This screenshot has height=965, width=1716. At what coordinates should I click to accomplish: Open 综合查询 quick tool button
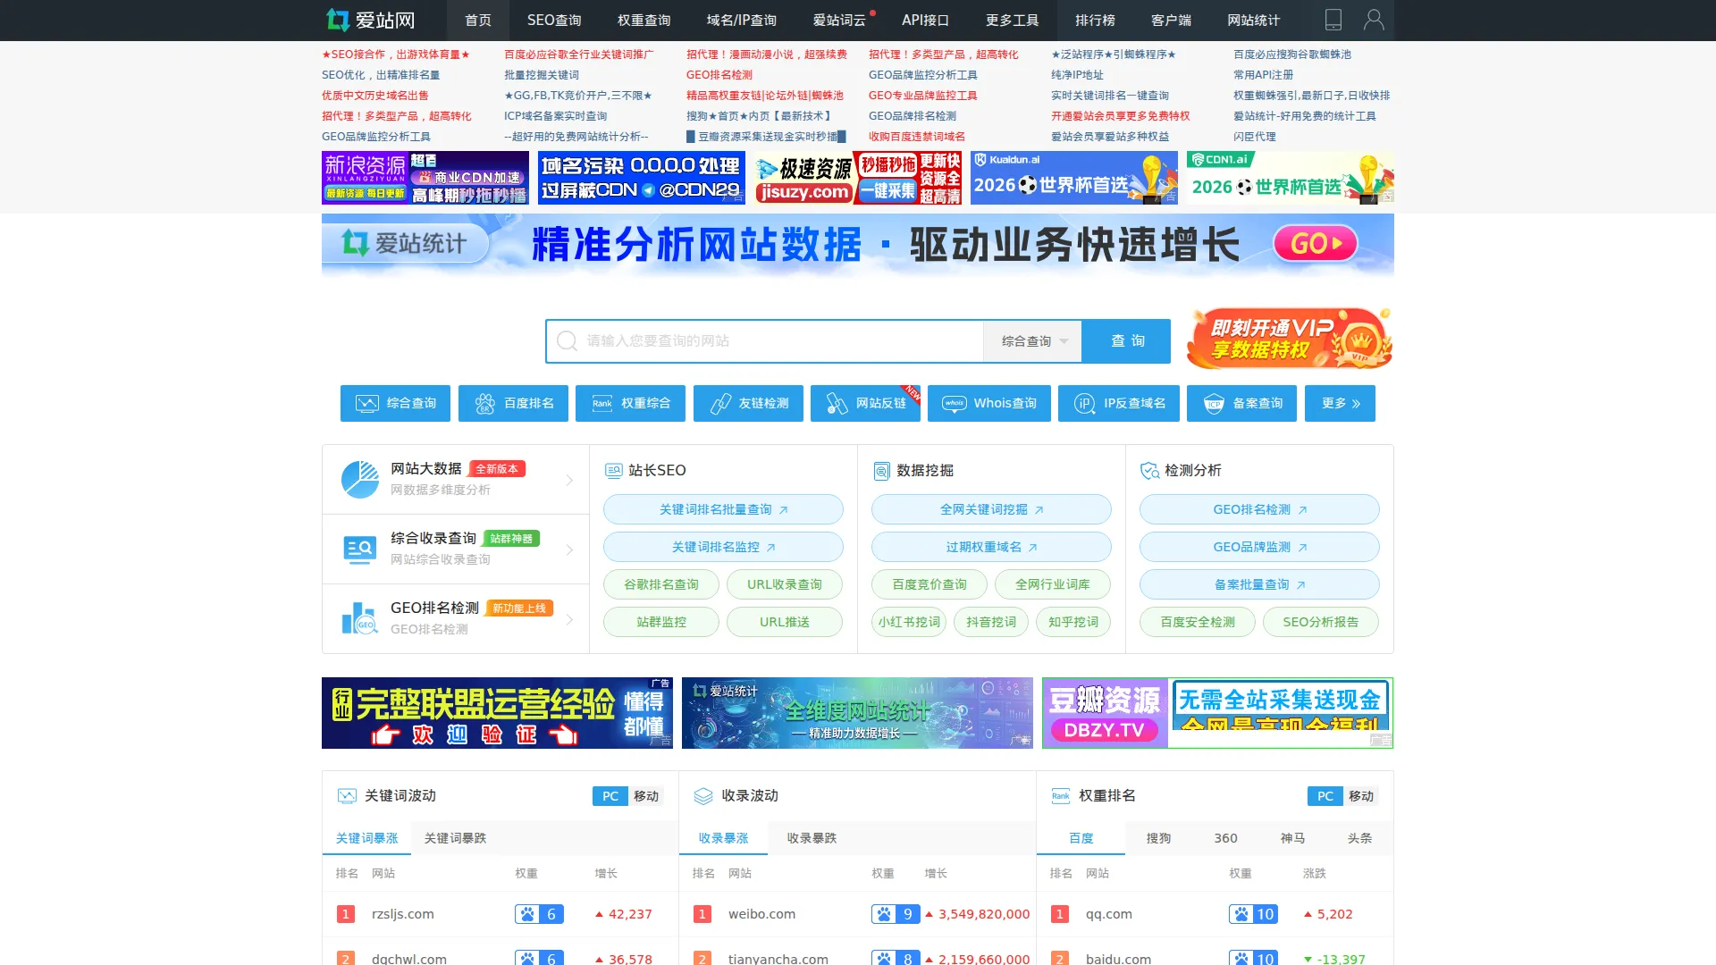pyautogui.click(x=395, y=403)
